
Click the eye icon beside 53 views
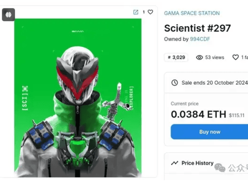point(199,57)
